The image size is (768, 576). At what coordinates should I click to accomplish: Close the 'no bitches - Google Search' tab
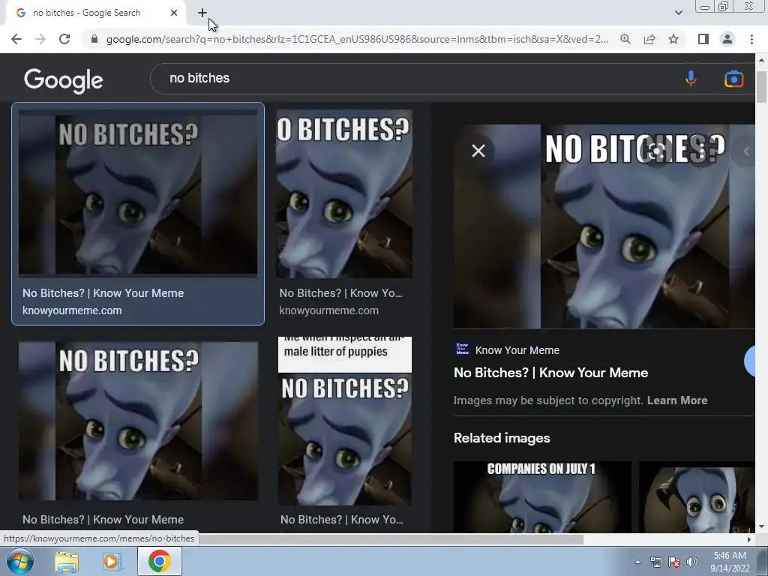click(x=174, y=13)
